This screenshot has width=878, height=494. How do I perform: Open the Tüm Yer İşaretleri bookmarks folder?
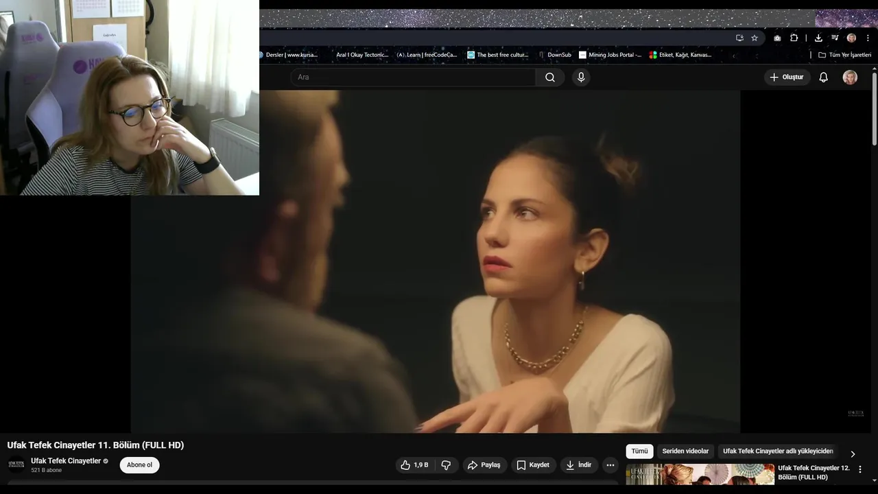click(x=844, y=55)
